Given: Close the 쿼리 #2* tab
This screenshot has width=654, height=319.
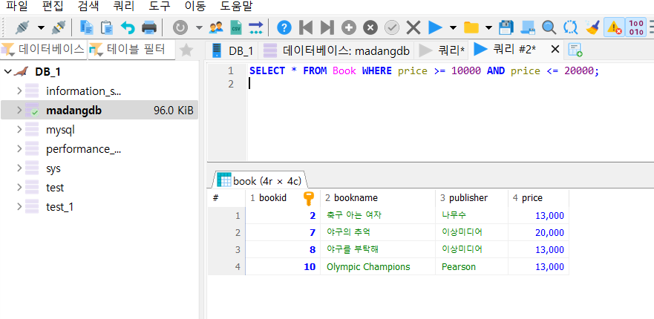Looking at the screenshot, I should [555, 49].
